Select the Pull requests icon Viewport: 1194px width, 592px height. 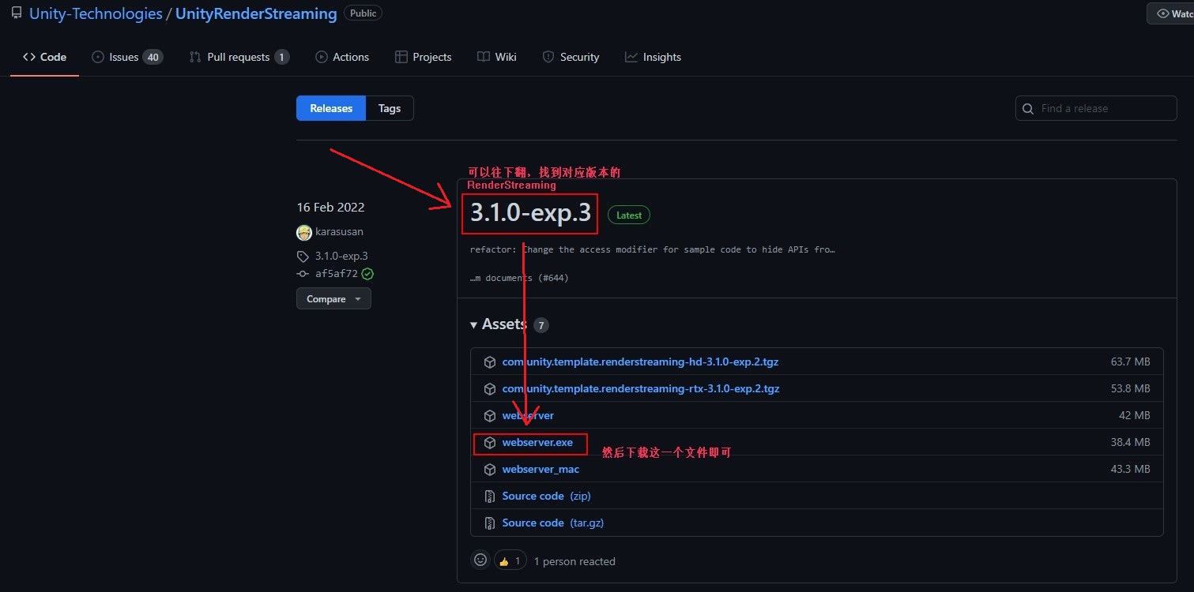pos(194,56)
